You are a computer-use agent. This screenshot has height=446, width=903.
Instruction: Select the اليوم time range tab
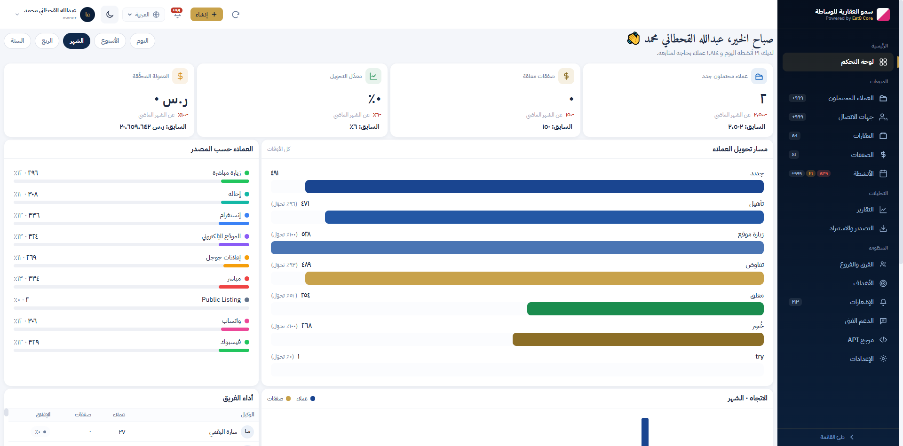point(143,41)
